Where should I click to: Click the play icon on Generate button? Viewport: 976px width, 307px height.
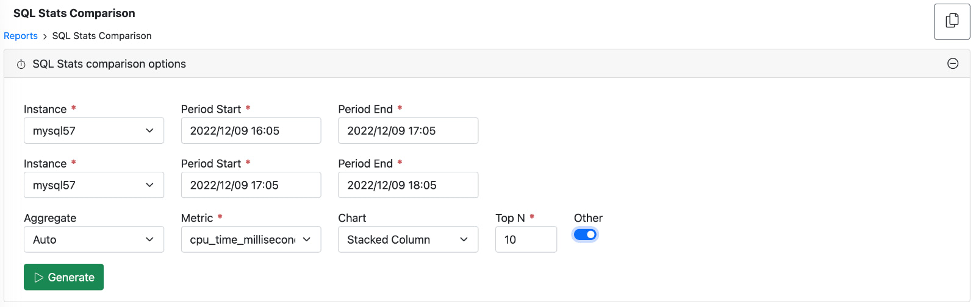[38, 277]
